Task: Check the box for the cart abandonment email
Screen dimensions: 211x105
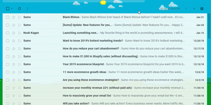Action: coord(8,49)
